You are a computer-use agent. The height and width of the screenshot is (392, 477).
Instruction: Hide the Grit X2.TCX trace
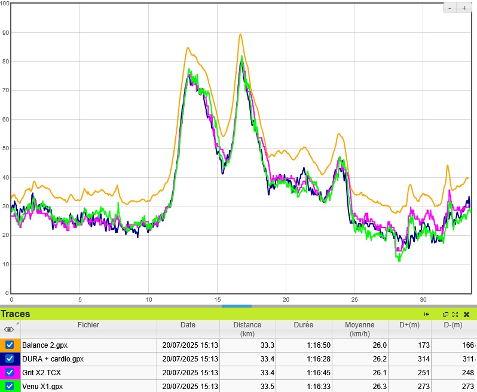pos(10,372)
